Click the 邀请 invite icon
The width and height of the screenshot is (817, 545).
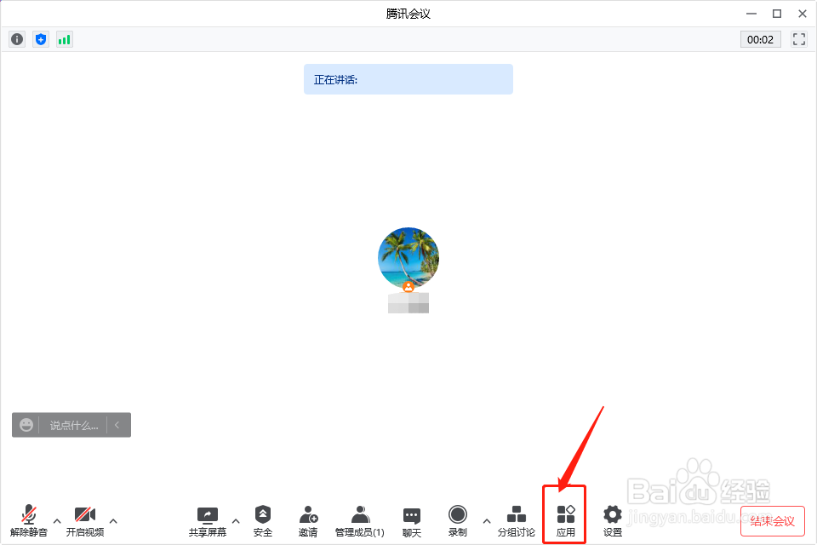pos(308,521)
